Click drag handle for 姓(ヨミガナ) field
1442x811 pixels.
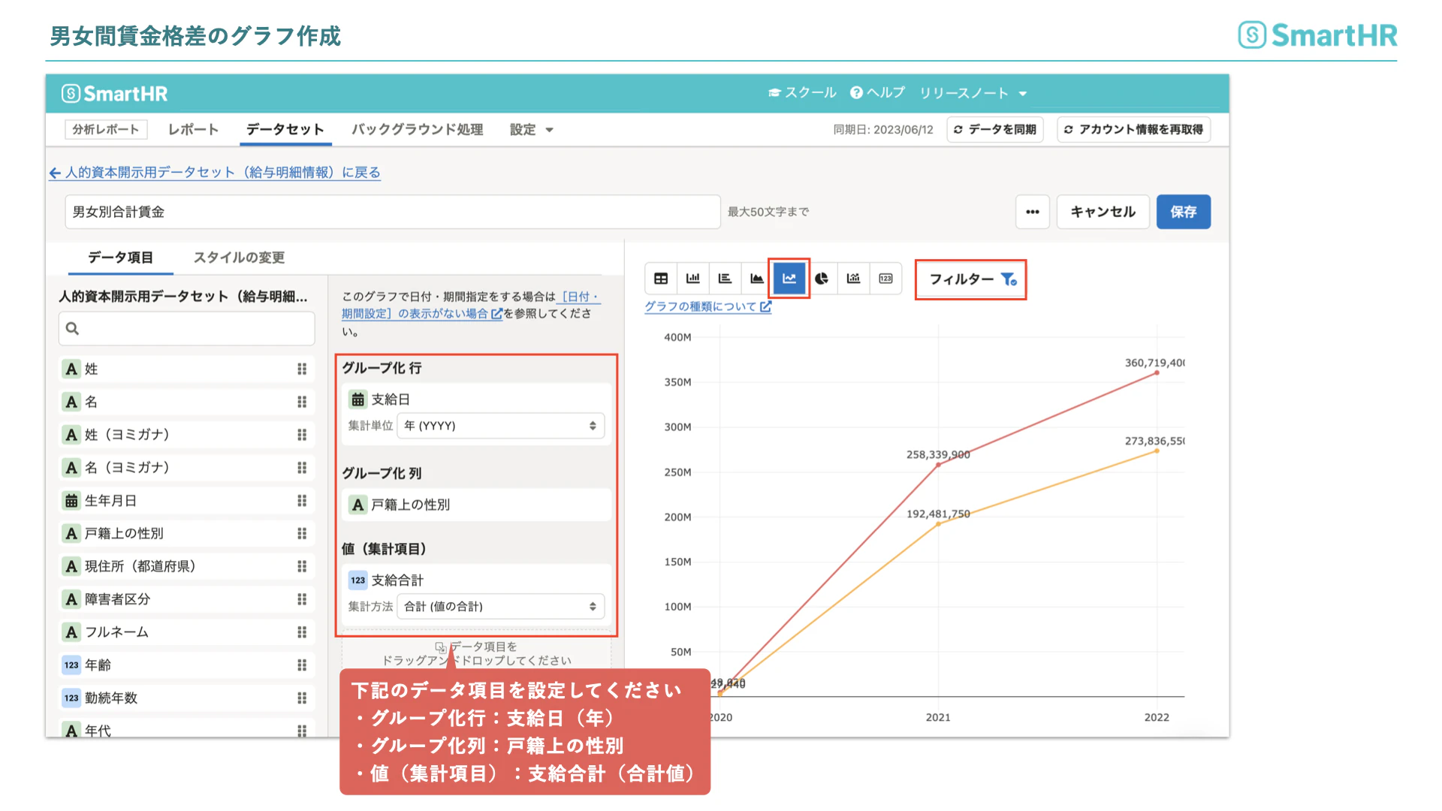302,435
